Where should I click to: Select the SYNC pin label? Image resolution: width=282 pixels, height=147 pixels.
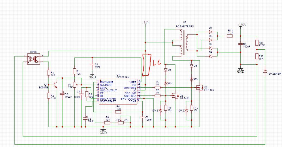tap(103, 88)
